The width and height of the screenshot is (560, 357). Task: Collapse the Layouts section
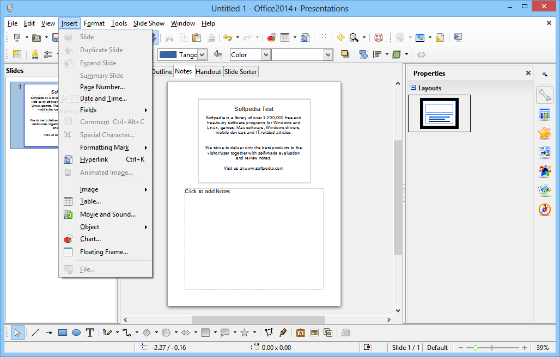click(x=413, y=88)
